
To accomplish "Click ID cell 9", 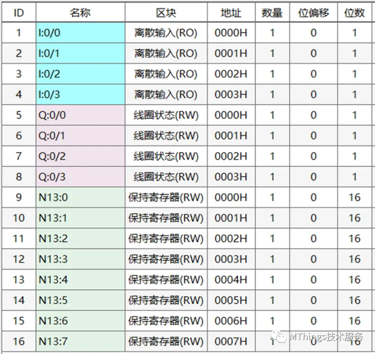I will click(19, 197).
